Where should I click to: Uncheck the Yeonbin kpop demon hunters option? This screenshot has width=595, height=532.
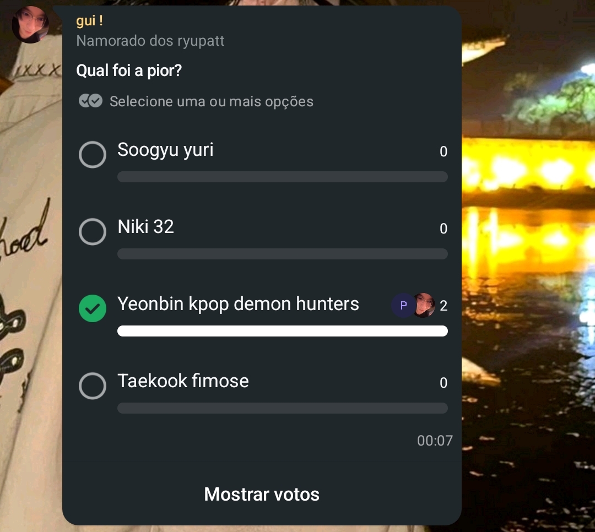(92, 308)
